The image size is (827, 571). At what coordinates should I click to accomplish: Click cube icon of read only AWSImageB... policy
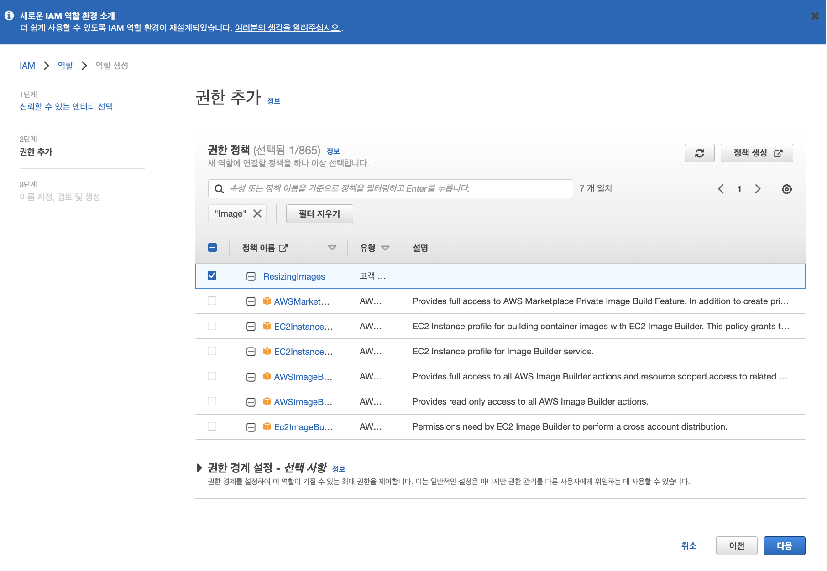[267, 401]
